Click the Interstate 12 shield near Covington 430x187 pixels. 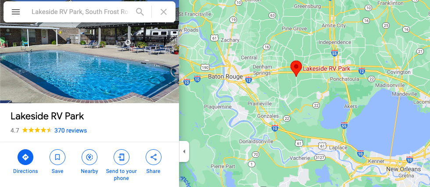click(362, 71)
